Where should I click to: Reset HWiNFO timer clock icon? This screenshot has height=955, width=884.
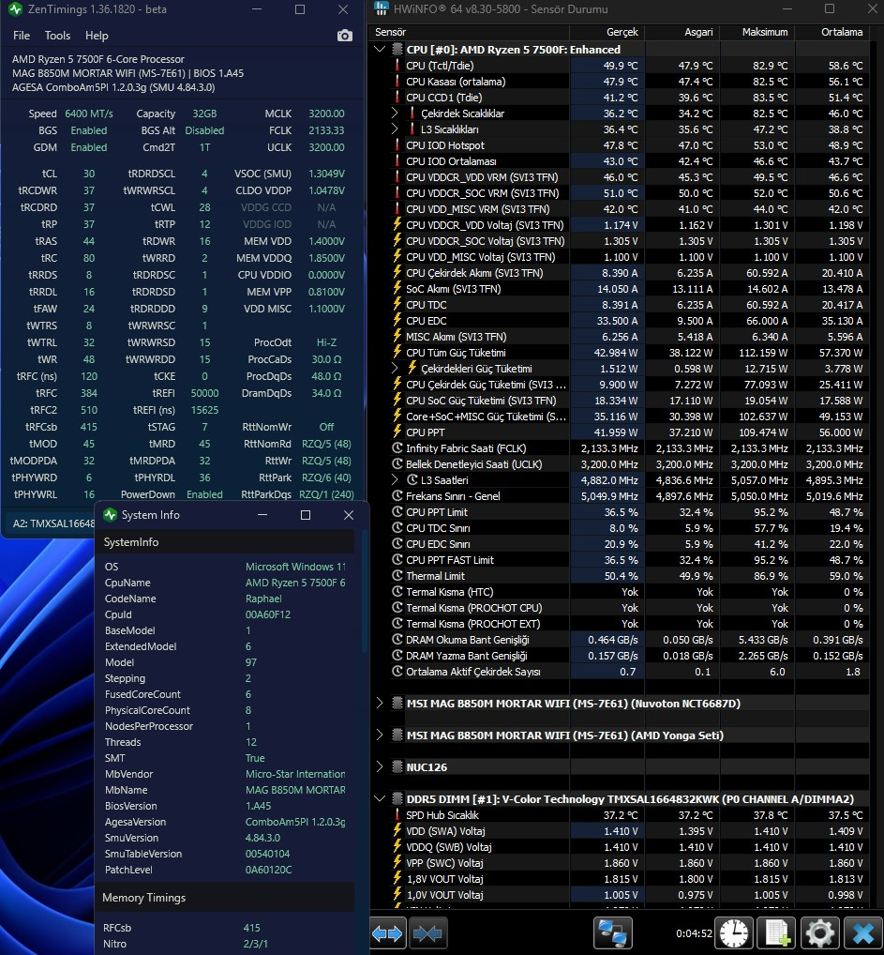click(734, 933)
